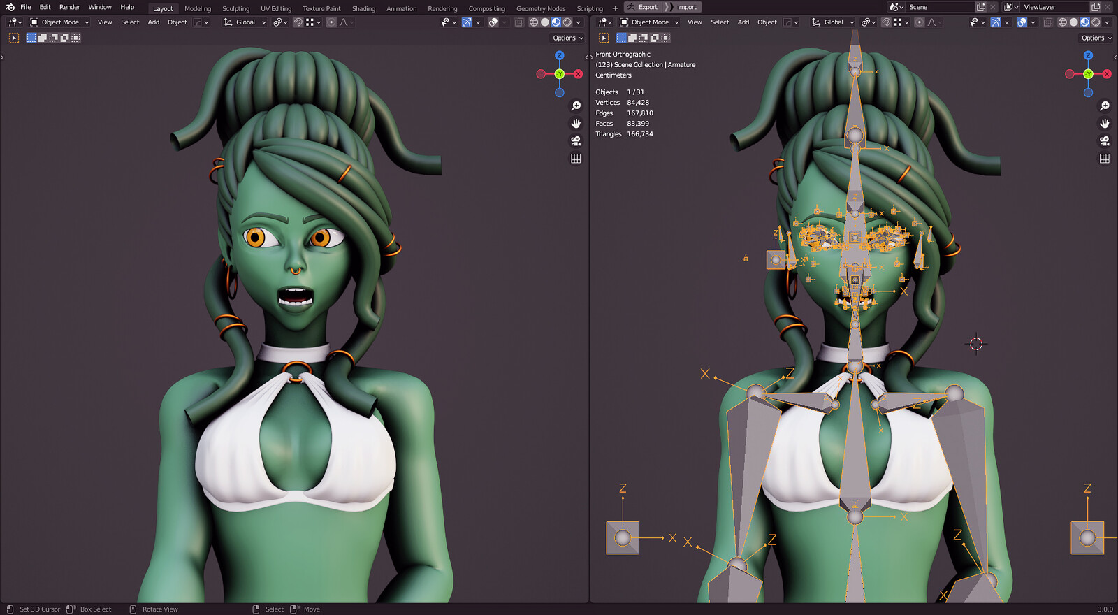Screen dimensions: 1118x615
Task: Click the Blender logo menu icon
Action: pos(10,7)
